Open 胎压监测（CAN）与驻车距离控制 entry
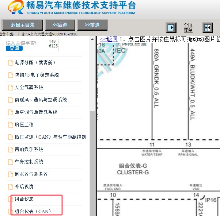The height and width of the screenshot is (216, 220). coord(50,137)
